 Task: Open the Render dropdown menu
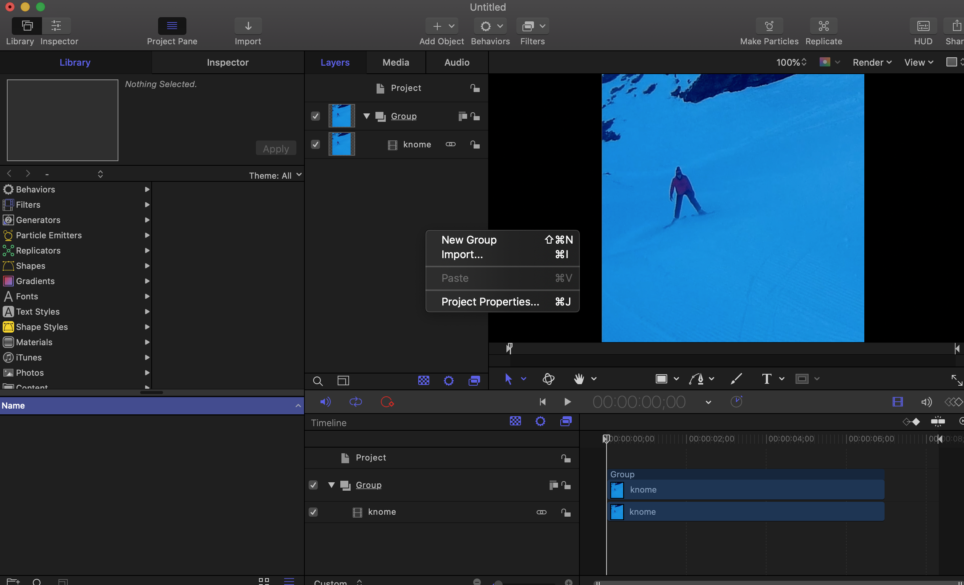coord(872,62)
